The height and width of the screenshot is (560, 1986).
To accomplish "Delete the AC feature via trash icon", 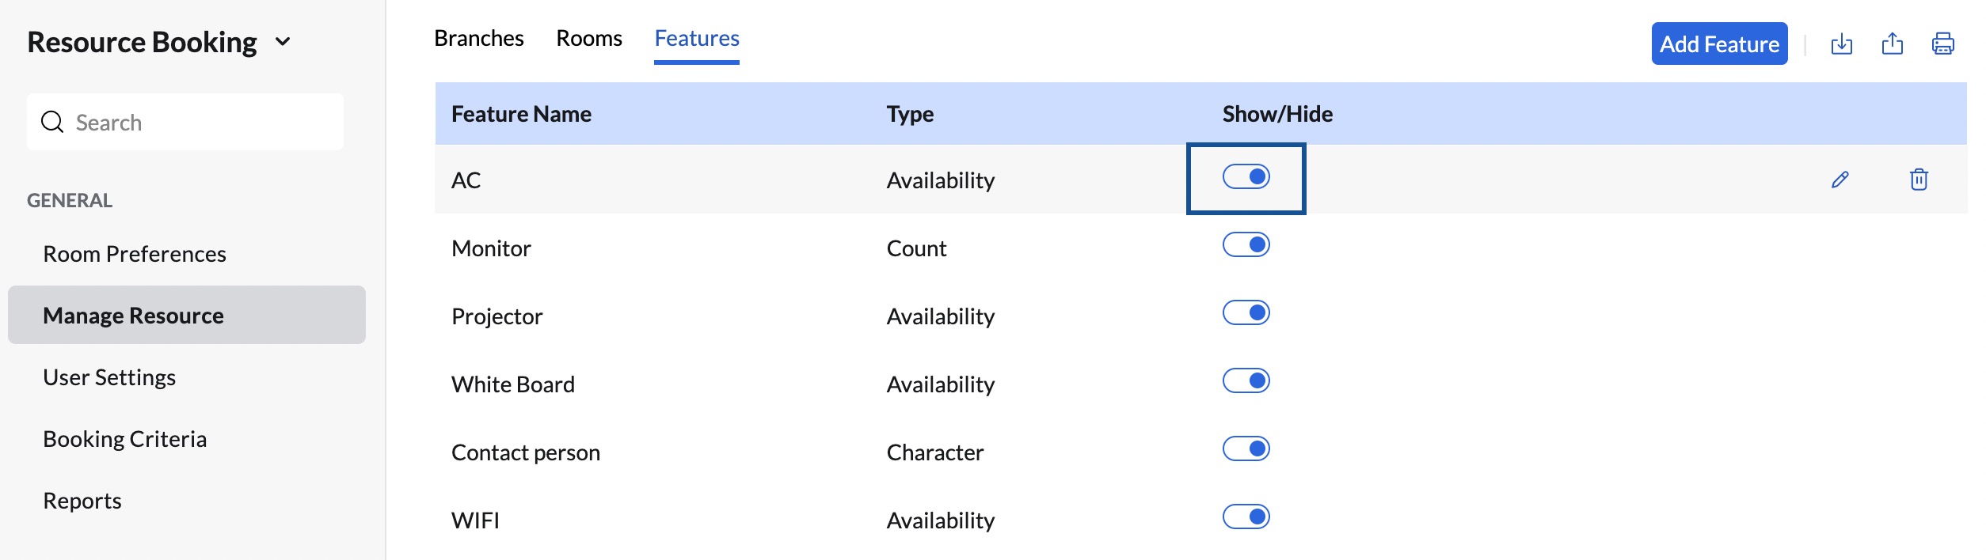I will click(x=1919, y=180).
